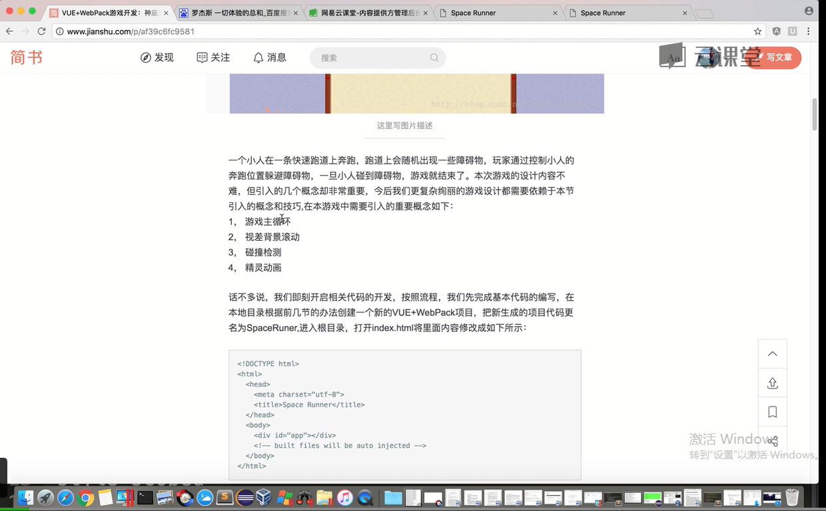Open Preview from the Dock
826x511 pixels.
[x=165, y=498]
